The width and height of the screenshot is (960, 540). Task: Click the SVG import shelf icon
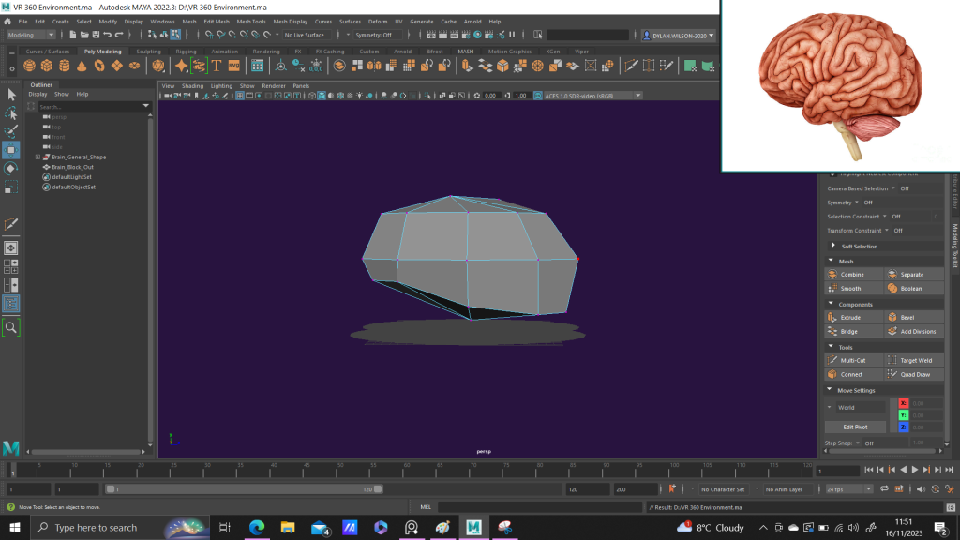[x=233, y=66]
